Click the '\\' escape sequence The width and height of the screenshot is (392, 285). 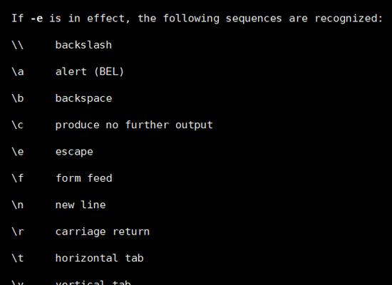(18, 45)
